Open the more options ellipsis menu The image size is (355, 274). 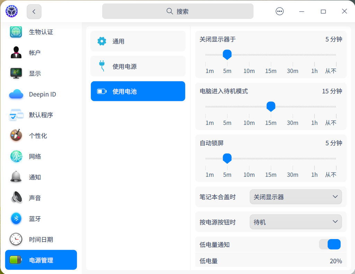coord(279,11)
